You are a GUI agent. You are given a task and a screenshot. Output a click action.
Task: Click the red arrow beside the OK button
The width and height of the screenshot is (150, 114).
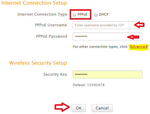pyautogui.click(x=62, y=107)
